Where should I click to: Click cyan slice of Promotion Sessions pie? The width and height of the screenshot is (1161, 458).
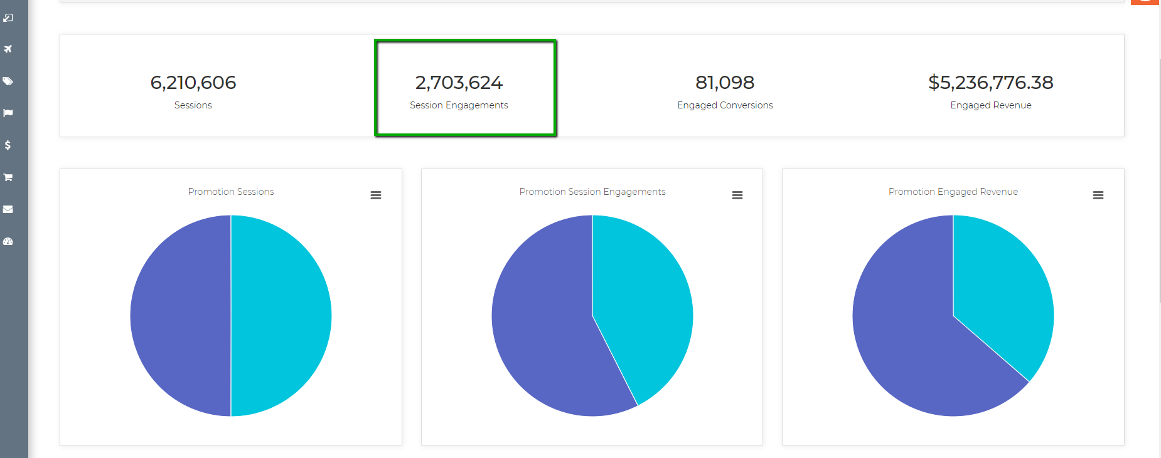[281, 316]
